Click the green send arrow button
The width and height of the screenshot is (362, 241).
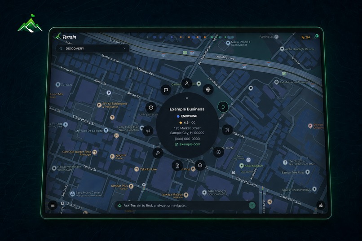click(x=252, y=205)
